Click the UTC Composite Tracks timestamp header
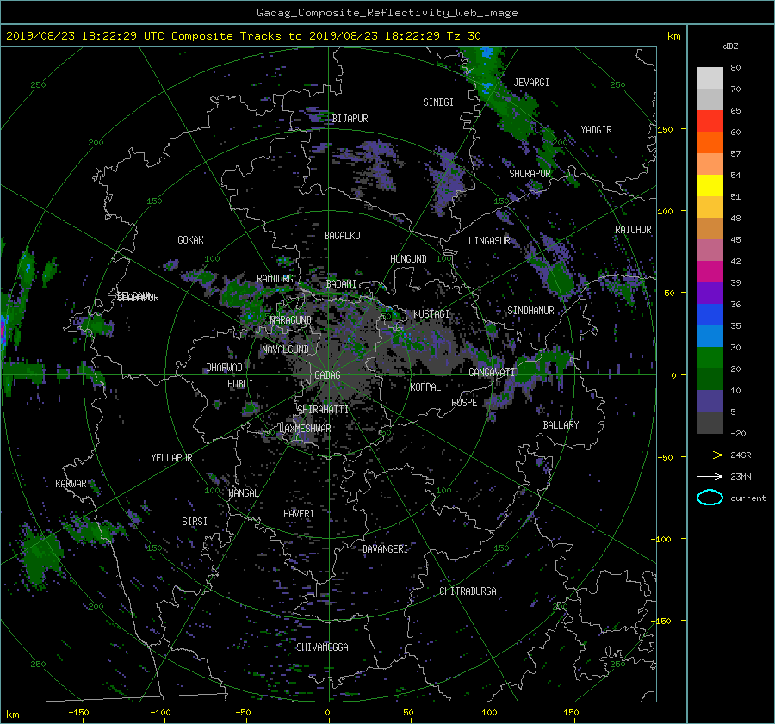This screenshot has width=775, height=724. (x=243, y=36)
